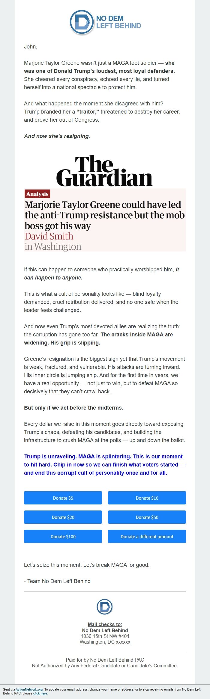Click the Donate $20 button
The image size is (210, 699).
point(63,517)
